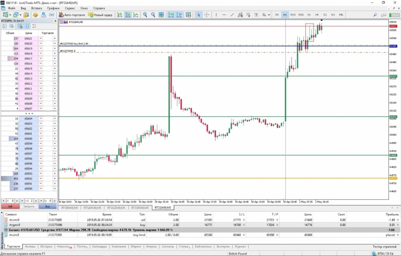Set timeframe to H1

[309, 15]
